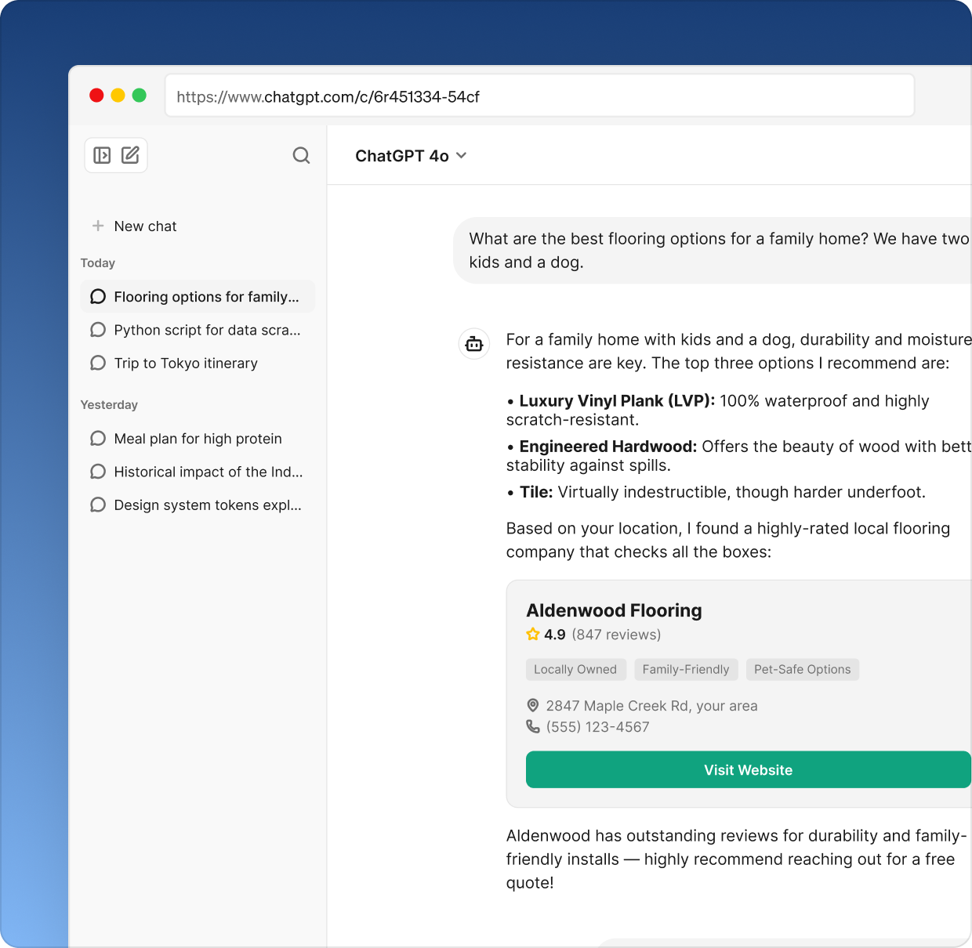Open search with the magnifier icon
The image size is (972, 948).
click(x=301, y=155)
